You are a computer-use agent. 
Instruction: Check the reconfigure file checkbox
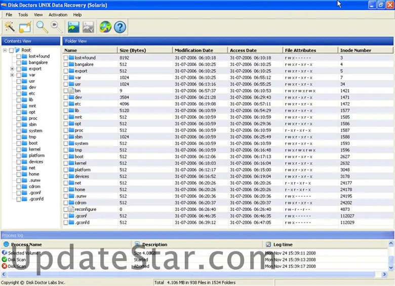click(66, 209)
